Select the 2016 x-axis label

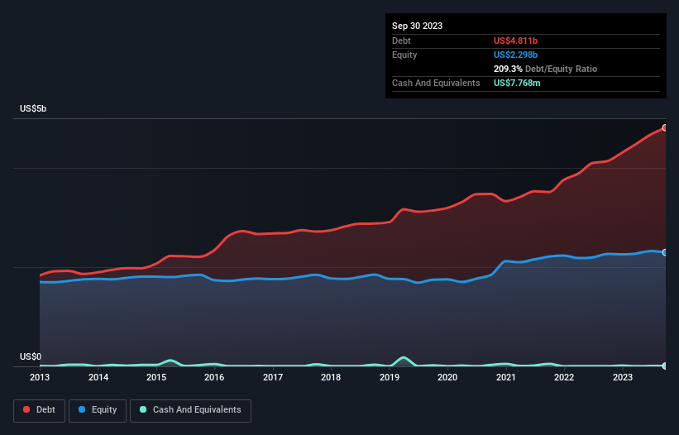[x=214, y=377]
